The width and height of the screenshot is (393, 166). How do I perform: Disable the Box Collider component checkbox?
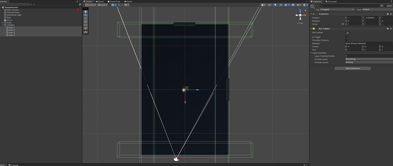pos(317,29)
